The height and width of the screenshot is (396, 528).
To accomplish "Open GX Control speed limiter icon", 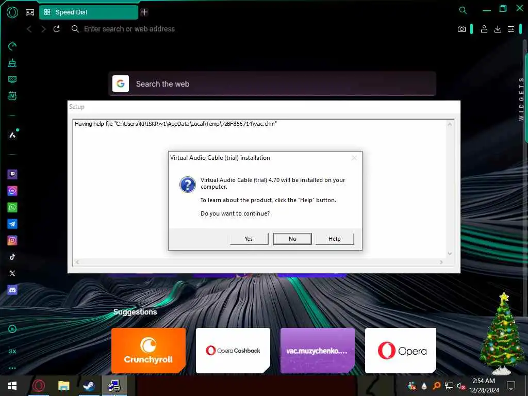I will pos(12,46).
